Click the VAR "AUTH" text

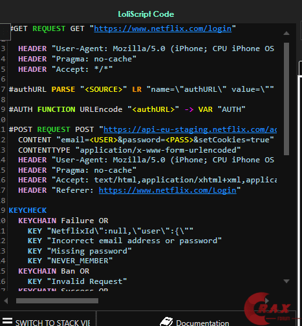[222, 109]
